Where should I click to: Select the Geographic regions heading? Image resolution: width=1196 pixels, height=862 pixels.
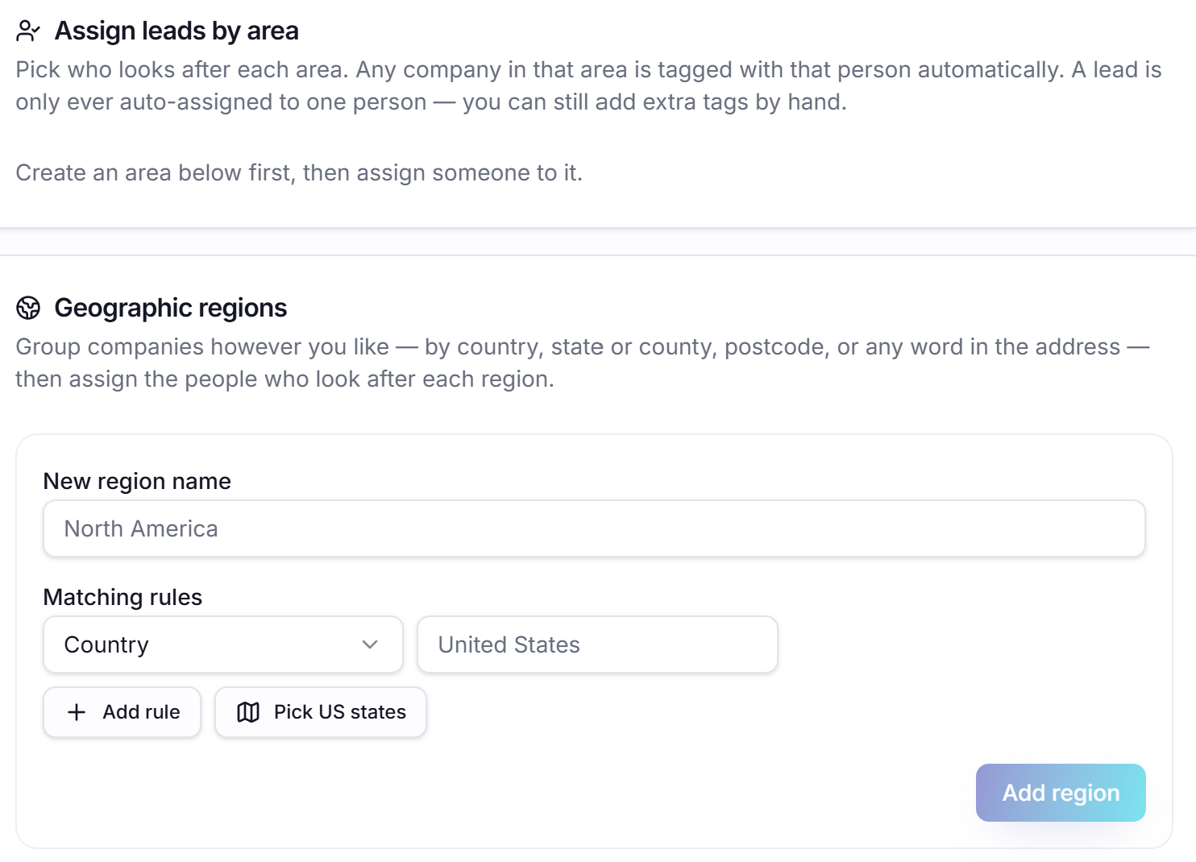171,308
